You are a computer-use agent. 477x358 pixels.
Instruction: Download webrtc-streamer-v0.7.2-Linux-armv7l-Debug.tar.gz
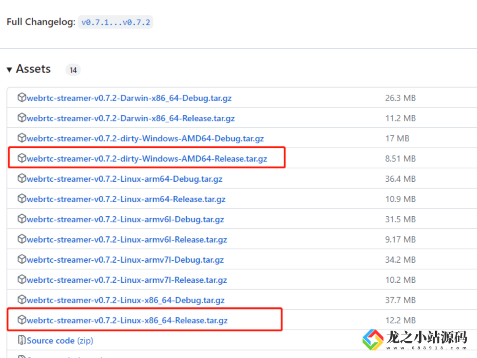point(125,260)
